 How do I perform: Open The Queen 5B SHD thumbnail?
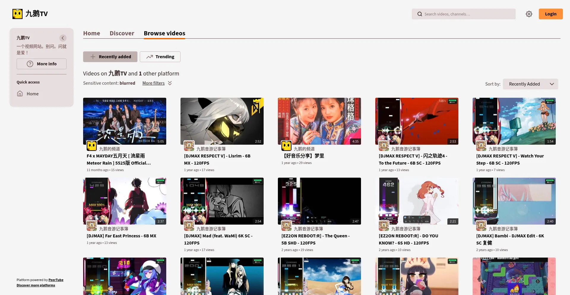319,201
